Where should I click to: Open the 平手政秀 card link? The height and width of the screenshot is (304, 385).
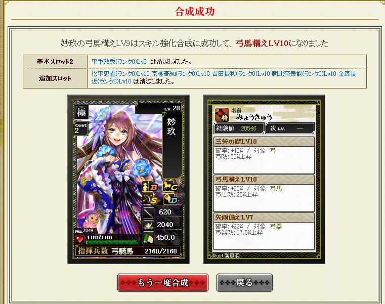[x=119, y=61]
